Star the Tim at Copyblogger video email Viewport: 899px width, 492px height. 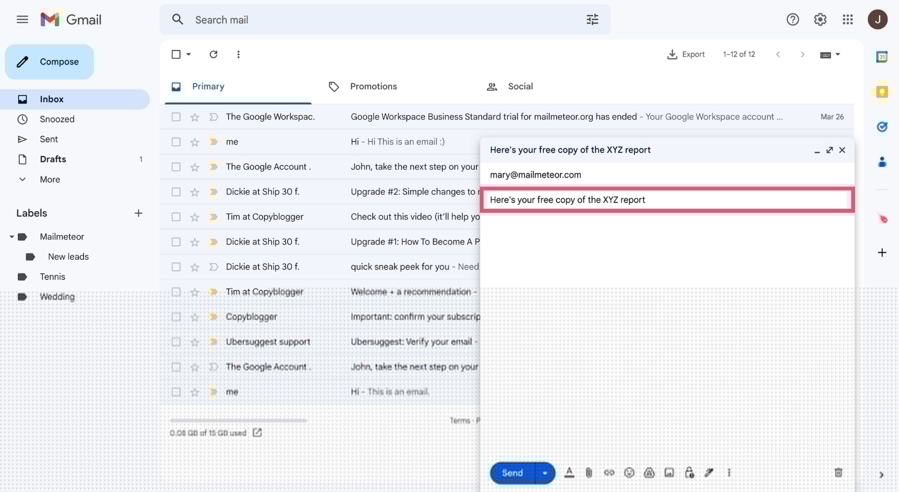coord(195,217)
